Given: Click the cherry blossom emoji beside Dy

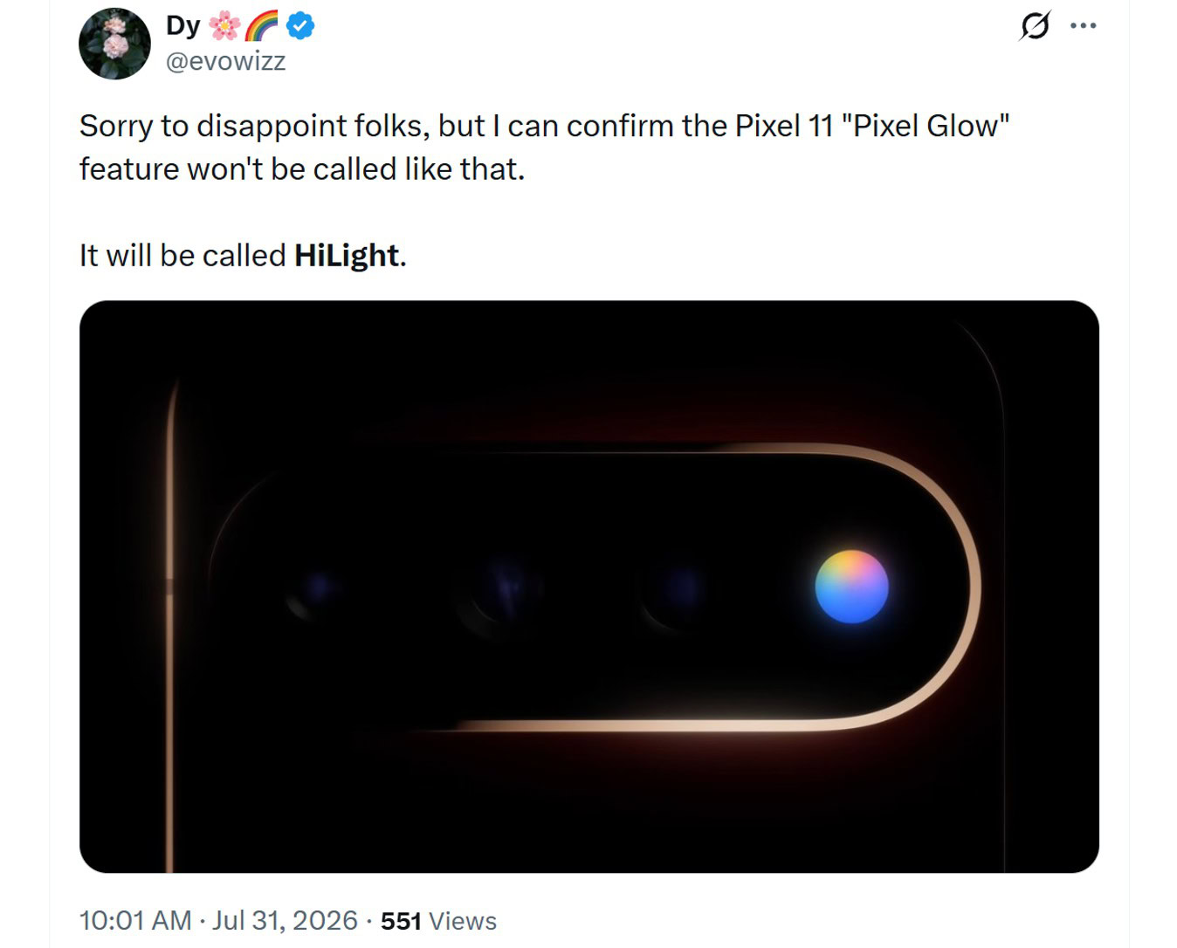Looking at the screenshot, I should click(224, 27).
